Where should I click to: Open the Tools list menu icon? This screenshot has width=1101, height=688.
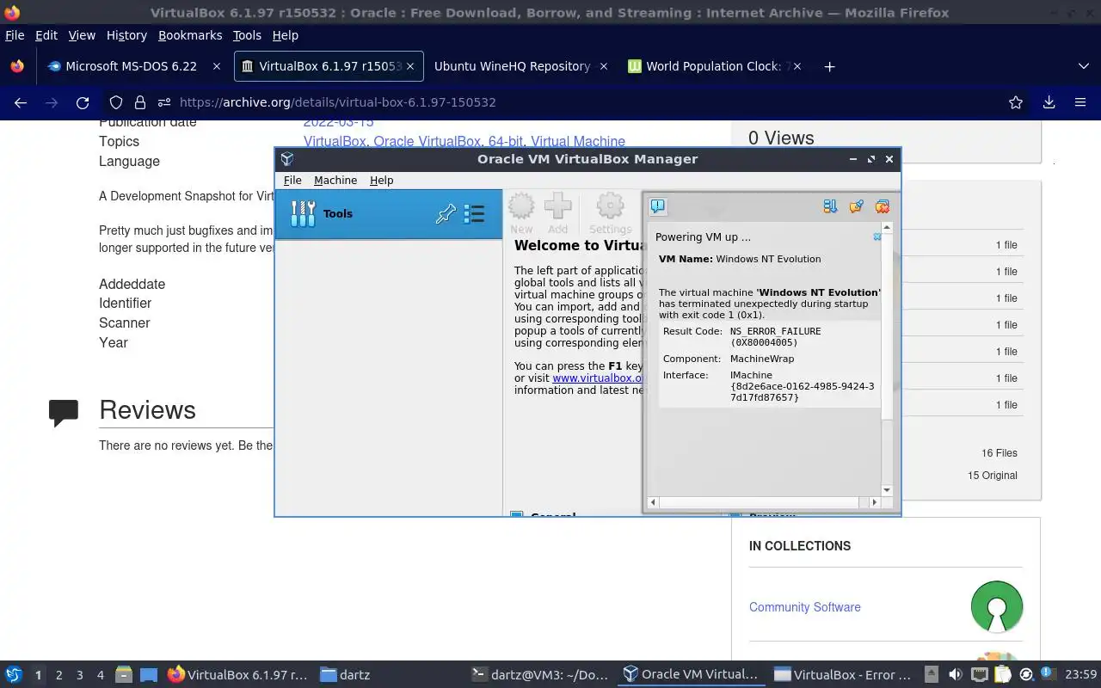pyautogui.click(x=474, y=214)
